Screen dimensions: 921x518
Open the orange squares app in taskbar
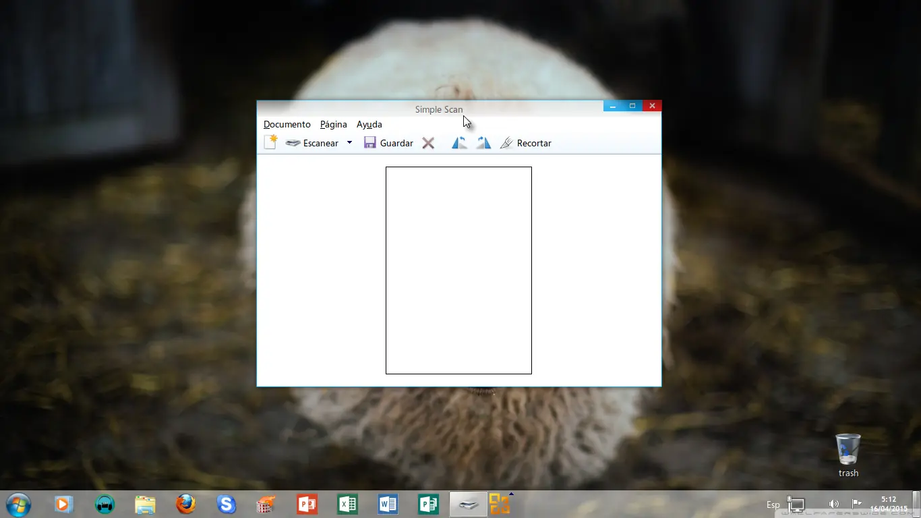click(x=500, y=504)
